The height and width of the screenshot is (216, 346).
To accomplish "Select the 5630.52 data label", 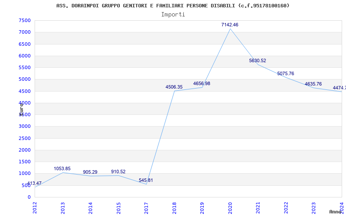I will [257, 60].
